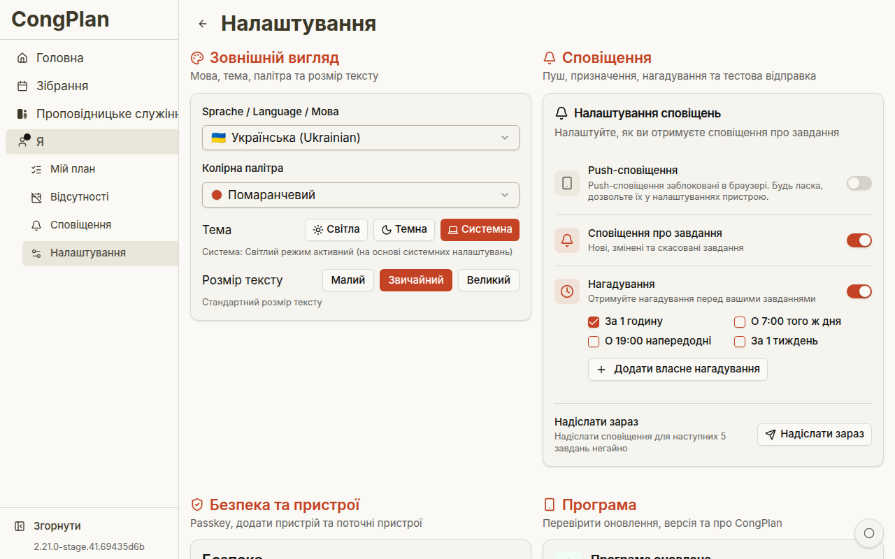This screenshot has height=559, width=895.
Task: Click the CongPlan logo title
Action: coord(60,19)
